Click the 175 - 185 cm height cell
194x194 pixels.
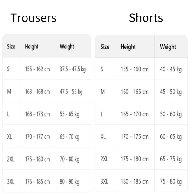(38, 182)
